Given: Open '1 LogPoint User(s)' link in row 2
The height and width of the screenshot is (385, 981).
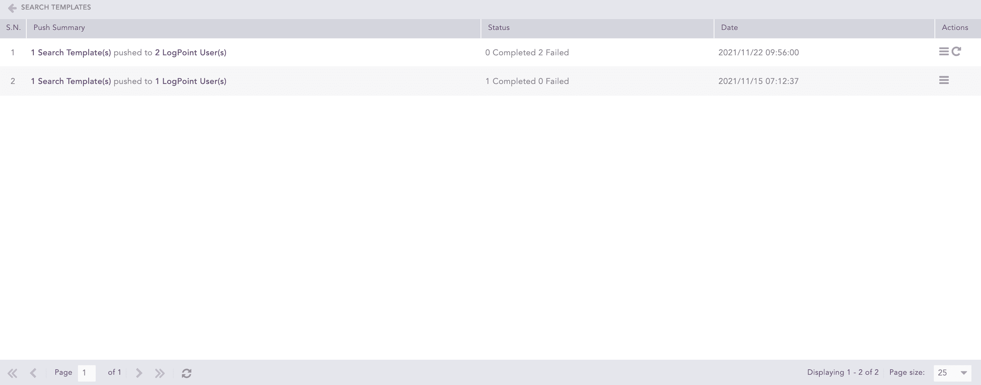Looking at the screenshot, I should (190, 82).
